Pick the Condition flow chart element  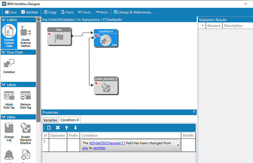(x=9, y=66)
